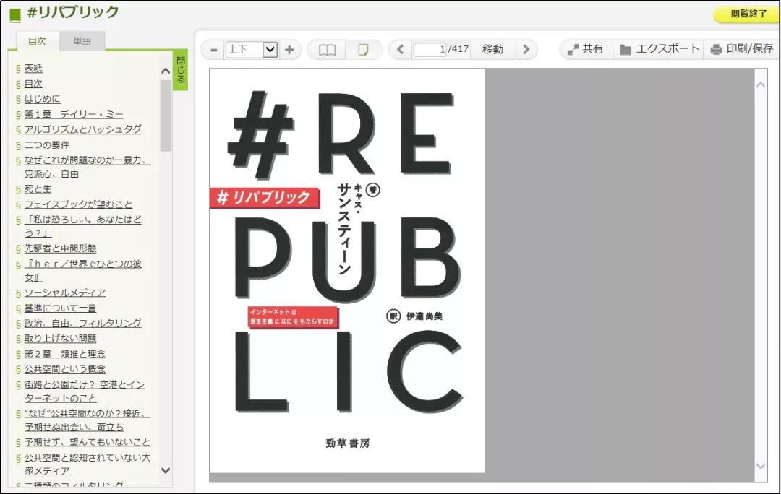Screen dimensions: 781x494
Task: Click 印刷/保存 button
Action: [x=742, y=49]
